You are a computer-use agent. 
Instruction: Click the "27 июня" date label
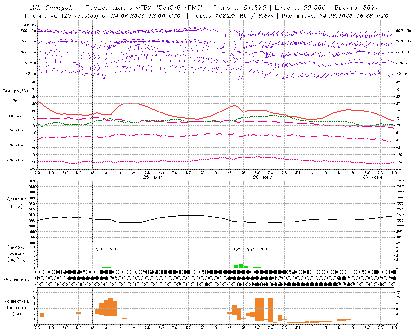(x=372, y=177)
